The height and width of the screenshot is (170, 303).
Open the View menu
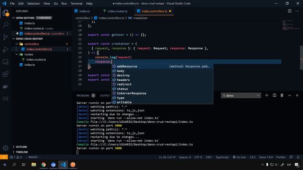point(46,3)
